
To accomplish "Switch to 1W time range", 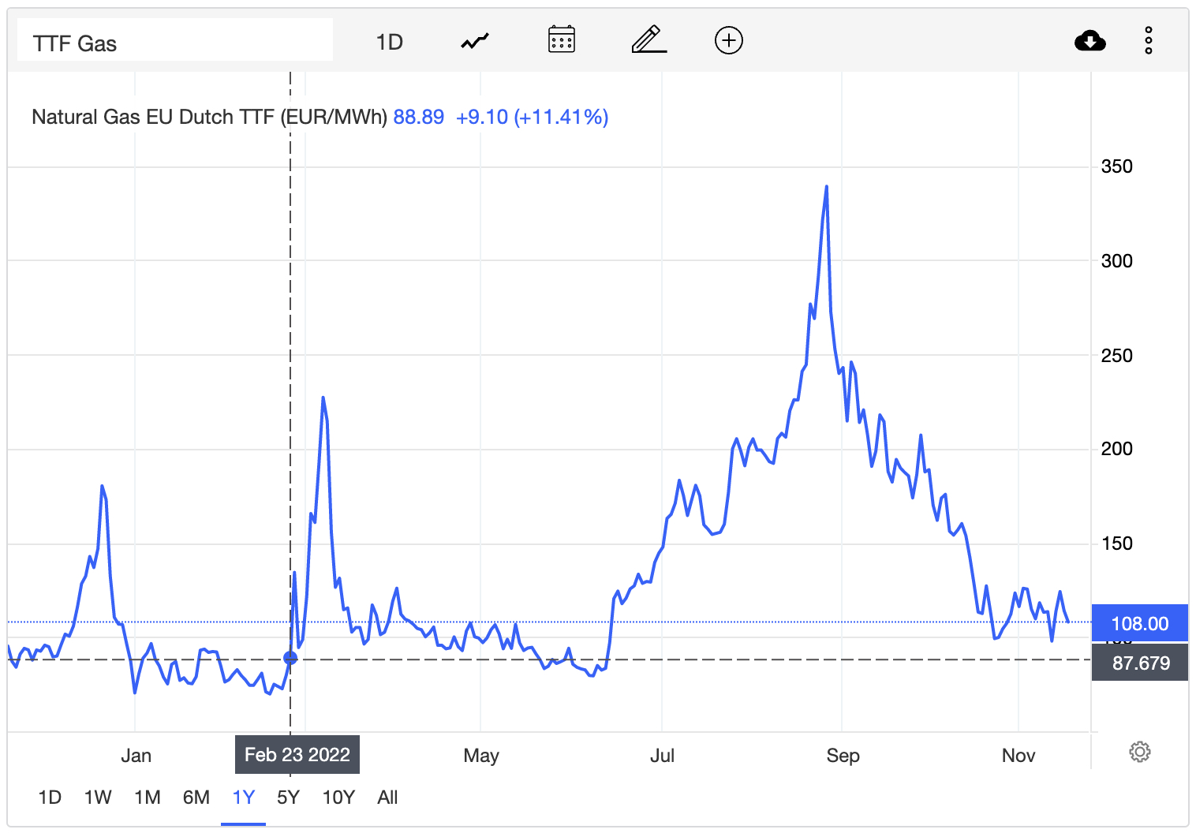I will [x=98, y=798].
